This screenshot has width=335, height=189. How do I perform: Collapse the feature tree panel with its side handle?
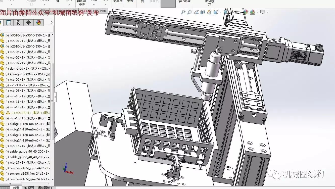[55, 97]
